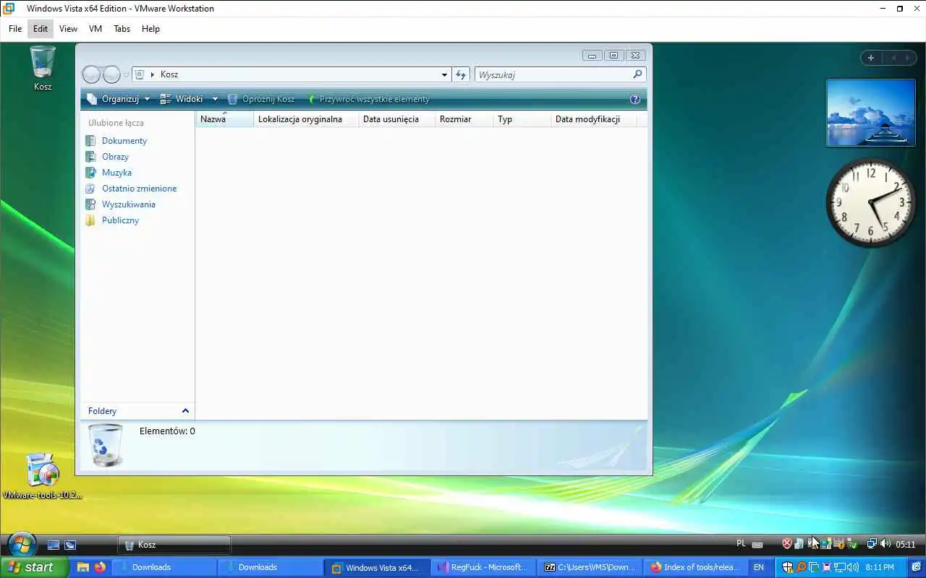Screen dimensions: 926x578
Task: Select the VMware-tools installer desktop icon
Action: (42, 477)
